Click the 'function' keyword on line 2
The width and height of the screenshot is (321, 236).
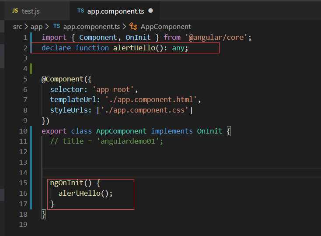(92, 48)
